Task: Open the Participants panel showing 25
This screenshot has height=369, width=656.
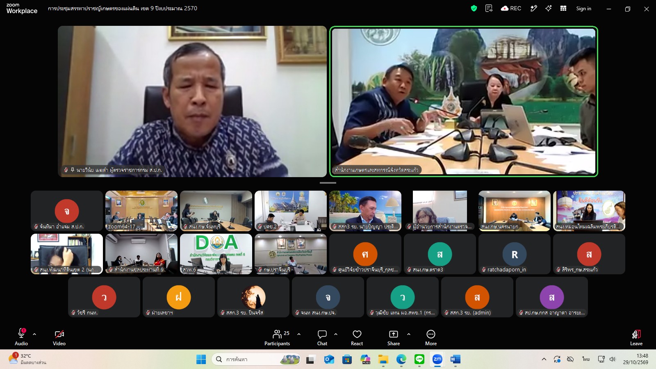Action: click(277, 337)
